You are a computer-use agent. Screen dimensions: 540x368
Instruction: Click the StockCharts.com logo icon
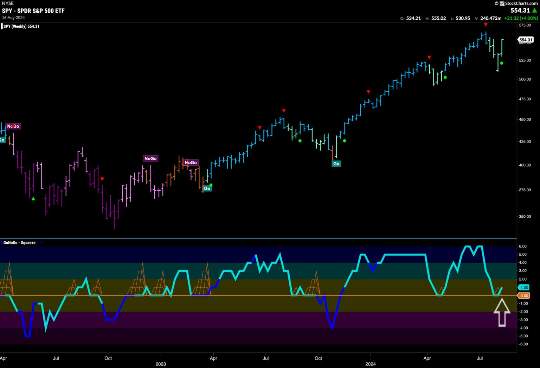pos(496,3)
